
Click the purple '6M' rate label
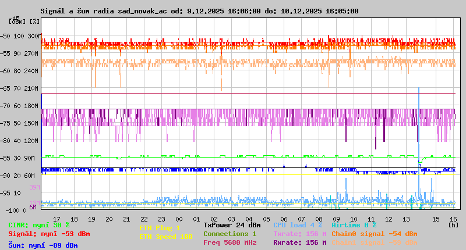coord(33,207)
